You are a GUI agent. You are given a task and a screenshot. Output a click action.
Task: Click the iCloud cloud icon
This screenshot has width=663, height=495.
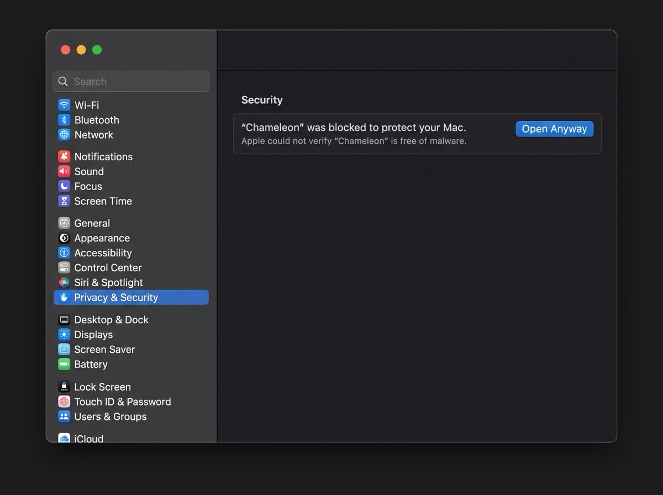click(x=64, y=438)
